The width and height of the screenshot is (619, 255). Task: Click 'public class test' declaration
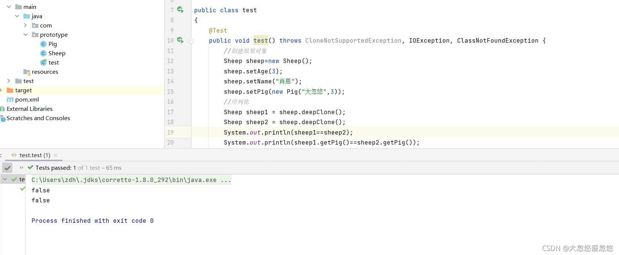tap(226, 10)
